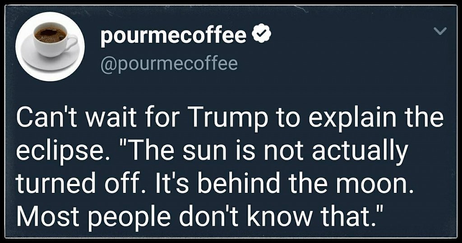This screenshot has width=462, height=243.
Task: Open the coffee cup profile avatar
Action: coord(50,47)
